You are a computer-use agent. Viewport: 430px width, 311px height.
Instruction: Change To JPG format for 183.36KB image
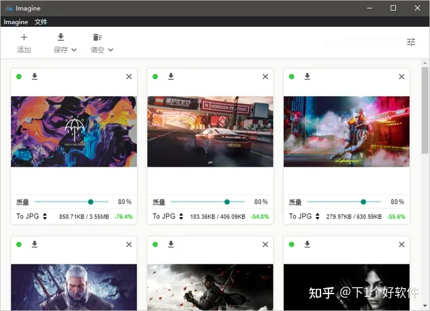click(168, 216)
